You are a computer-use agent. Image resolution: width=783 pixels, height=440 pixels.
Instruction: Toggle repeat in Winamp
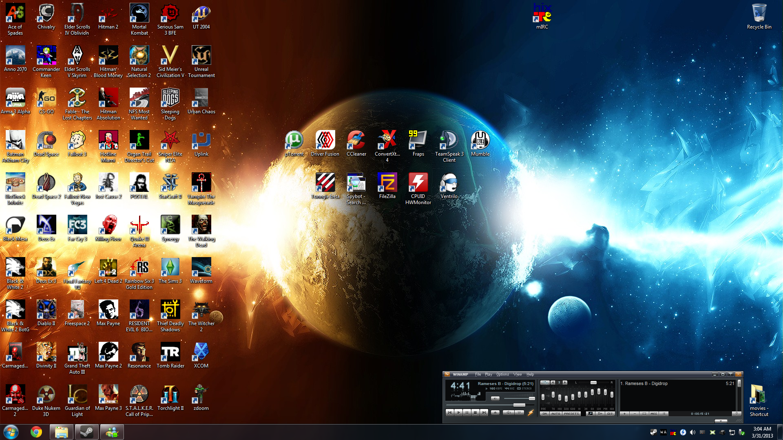click(x=519, y=413)
